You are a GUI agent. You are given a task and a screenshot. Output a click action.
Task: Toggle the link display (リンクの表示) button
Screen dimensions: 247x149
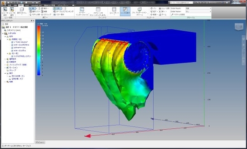[125, 12]
